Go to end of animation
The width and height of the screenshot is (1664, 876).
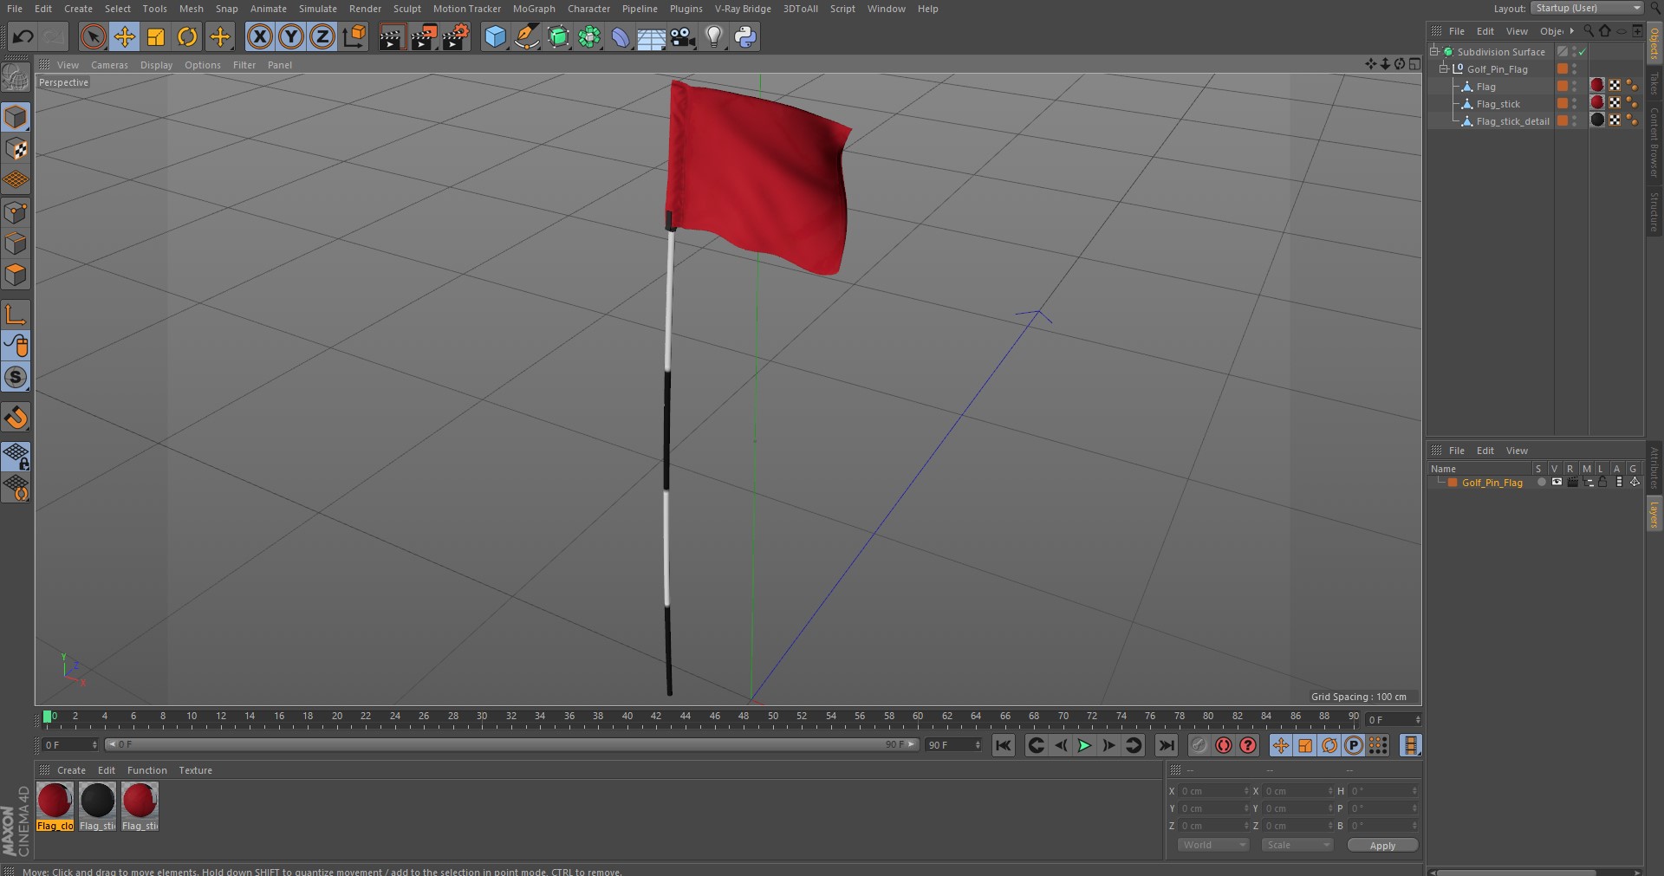[x=1167, y=745]
